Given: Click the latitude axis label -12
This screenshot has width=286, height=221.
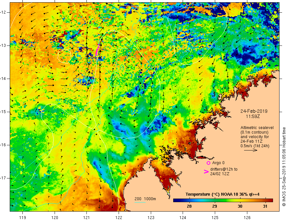Looking at the screenshot, I should (x=3, y=12).
